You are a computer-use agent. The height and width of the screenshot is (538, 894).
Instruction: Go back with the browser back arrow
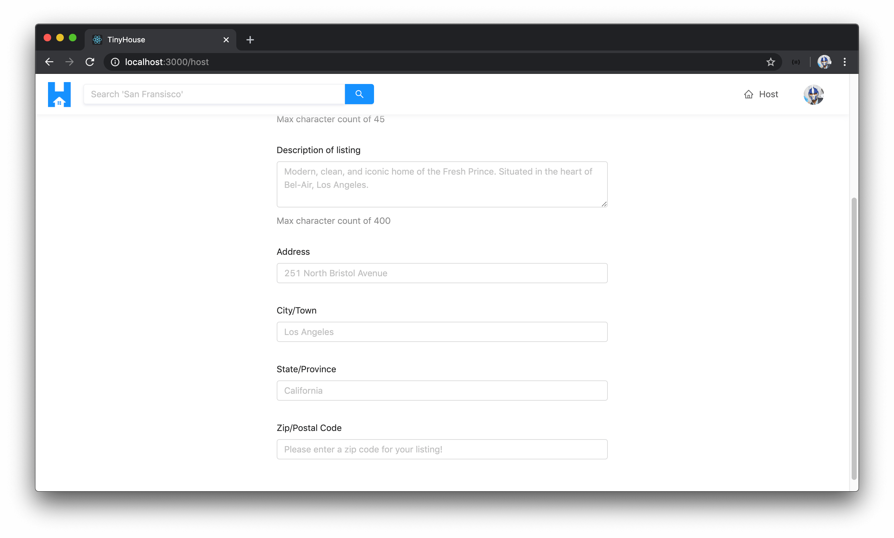pos(49,62)
